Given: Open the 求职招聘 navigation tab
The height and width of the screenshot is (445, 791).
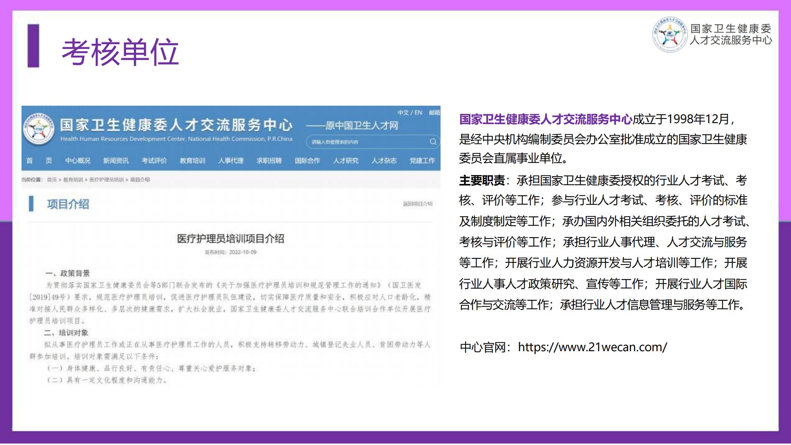Looking at the screenshot, I should (x=269, y=161).
